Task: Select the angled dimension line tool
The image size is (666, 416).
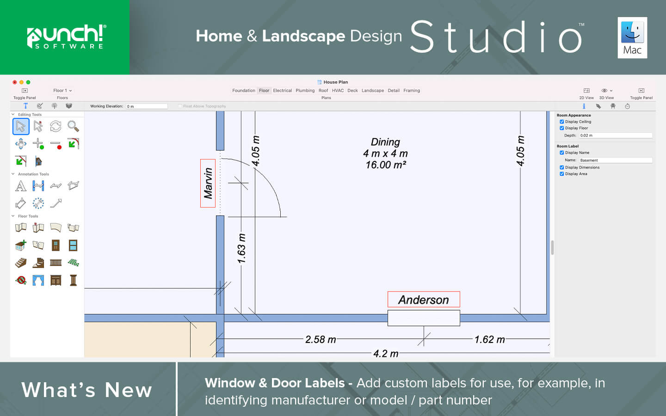Action: tap(55, 186)
